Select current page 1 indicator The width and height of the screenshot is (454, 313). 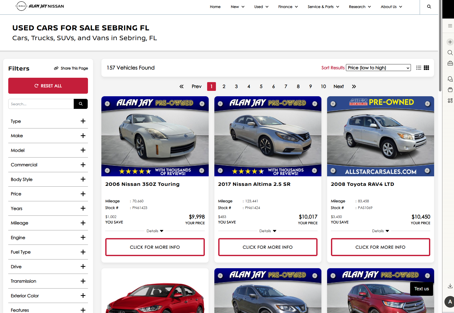click(x=212, y=86)
